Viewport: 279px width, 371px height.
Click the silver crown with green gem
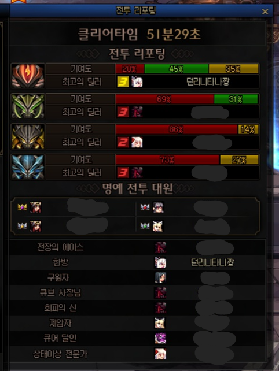click(x=145, y=226)
